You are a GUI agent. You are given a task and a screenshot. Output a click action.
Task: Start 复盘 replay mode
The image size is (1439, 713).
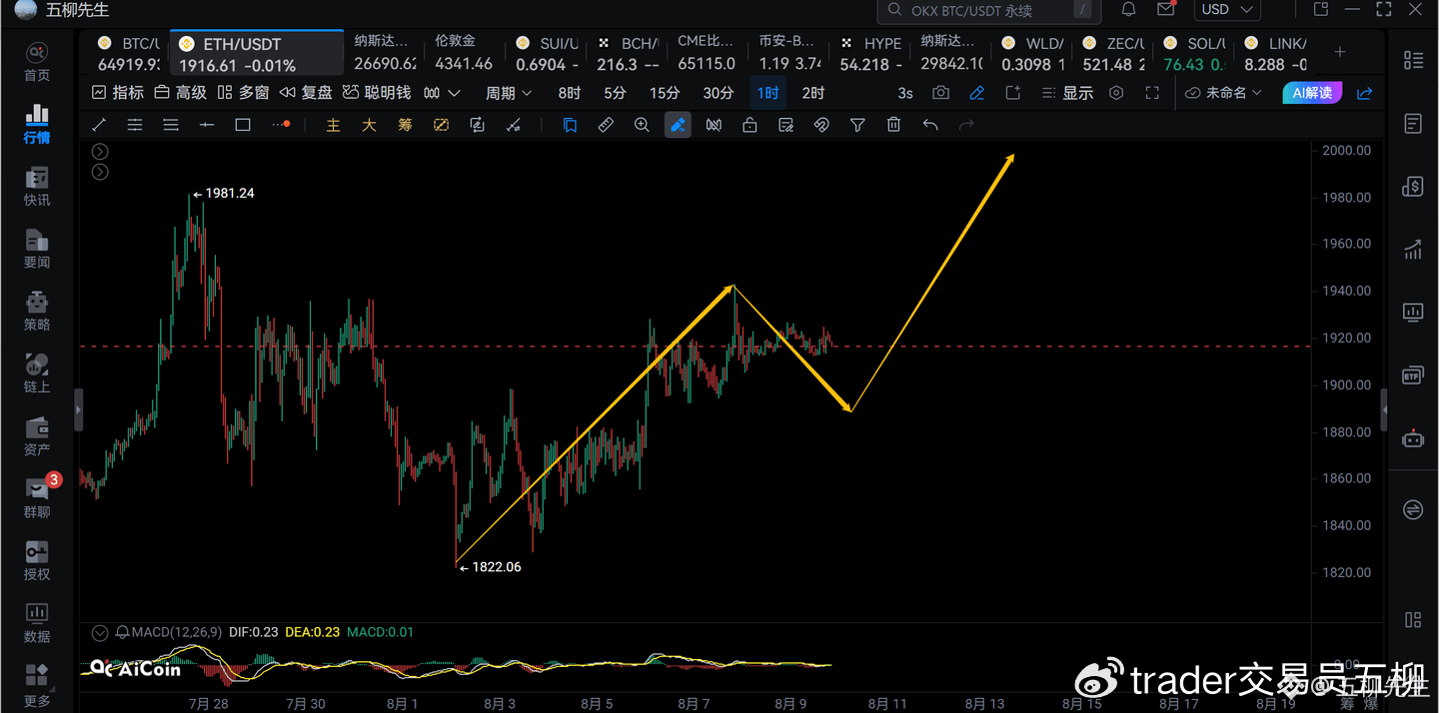[307, 93]
